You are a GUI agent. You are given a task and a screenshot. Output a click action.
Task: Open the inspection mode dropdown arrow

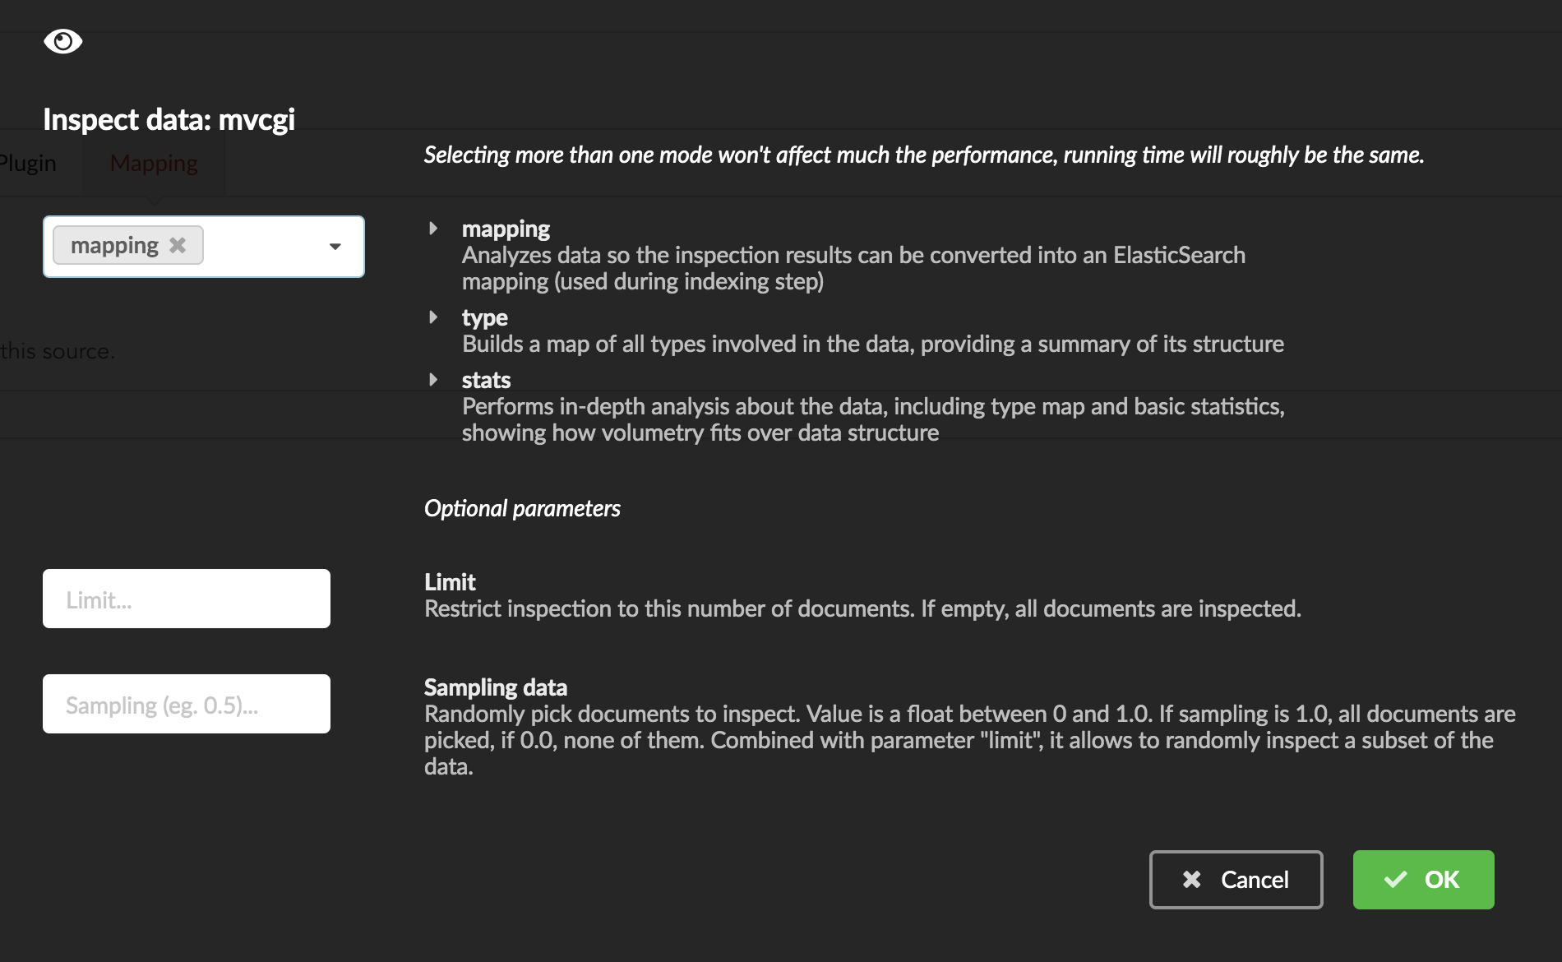pos(335,247)
